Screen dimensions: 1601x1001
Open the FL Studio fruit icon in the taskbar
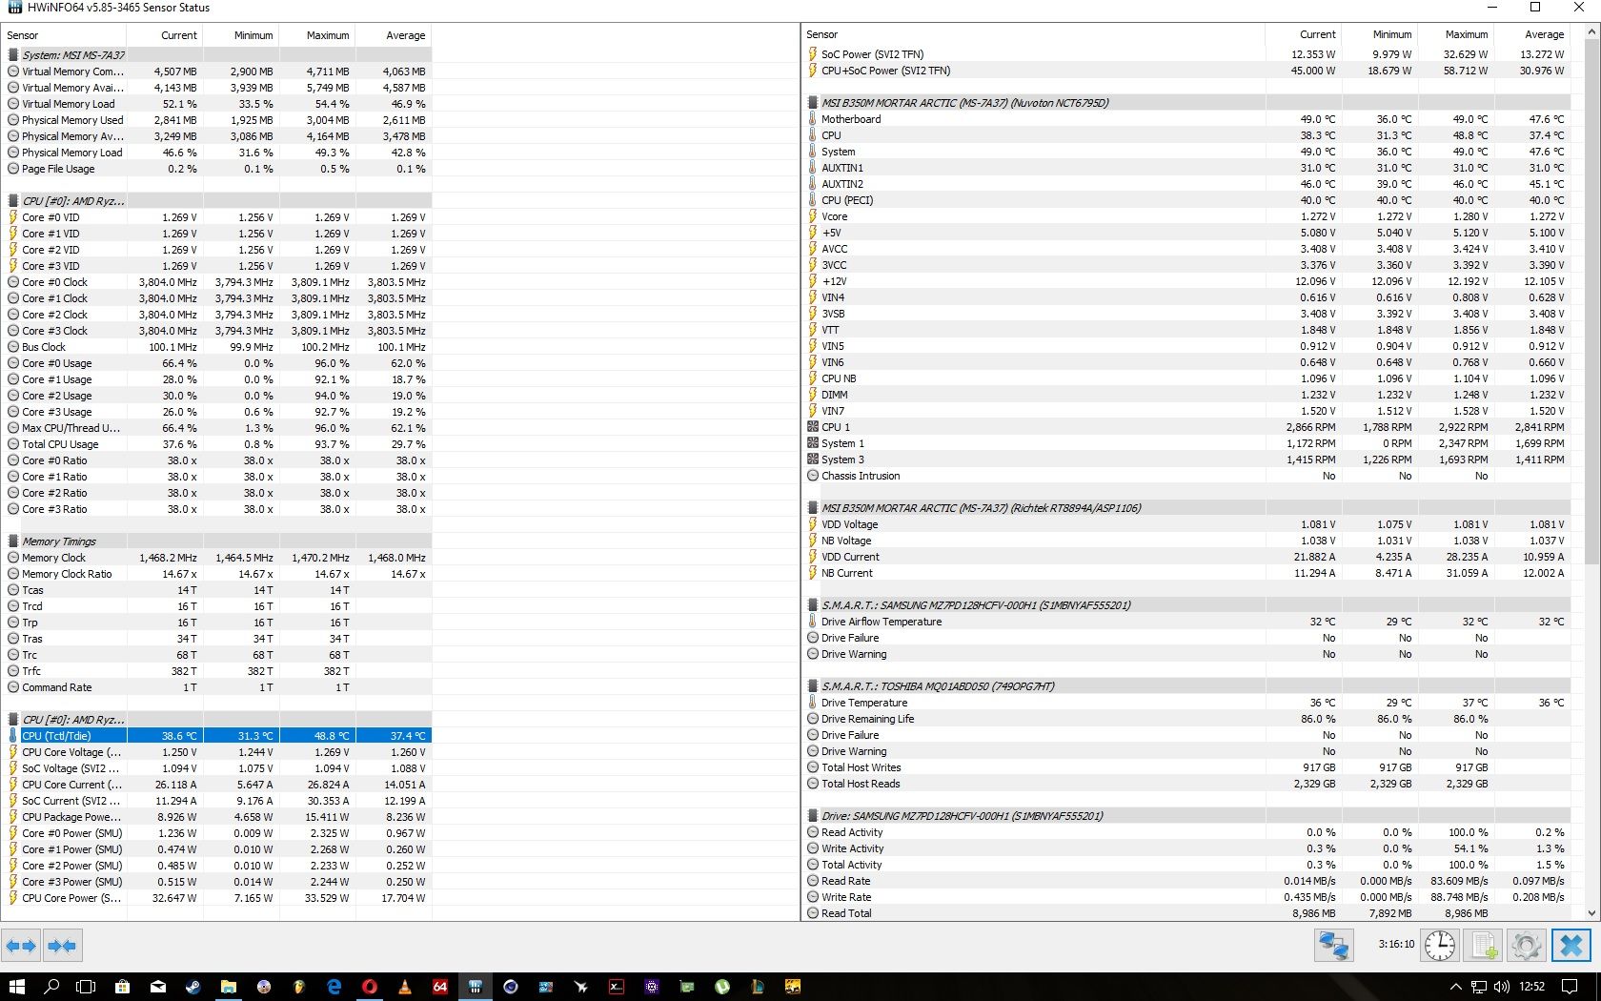(x=298, y=987)
